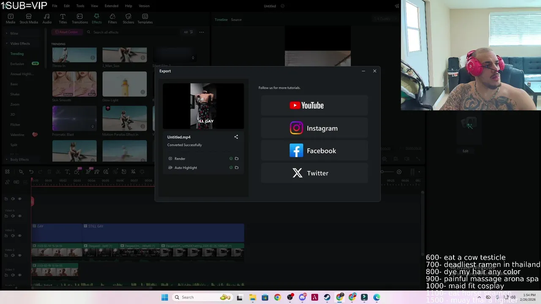
Task: Click the Facebook button in Export dialog
Action: click(314, 151)
